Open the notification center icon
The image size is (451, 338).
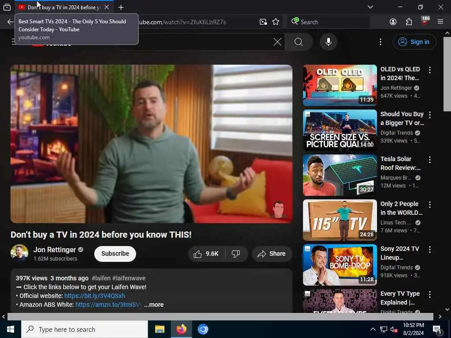437,330
